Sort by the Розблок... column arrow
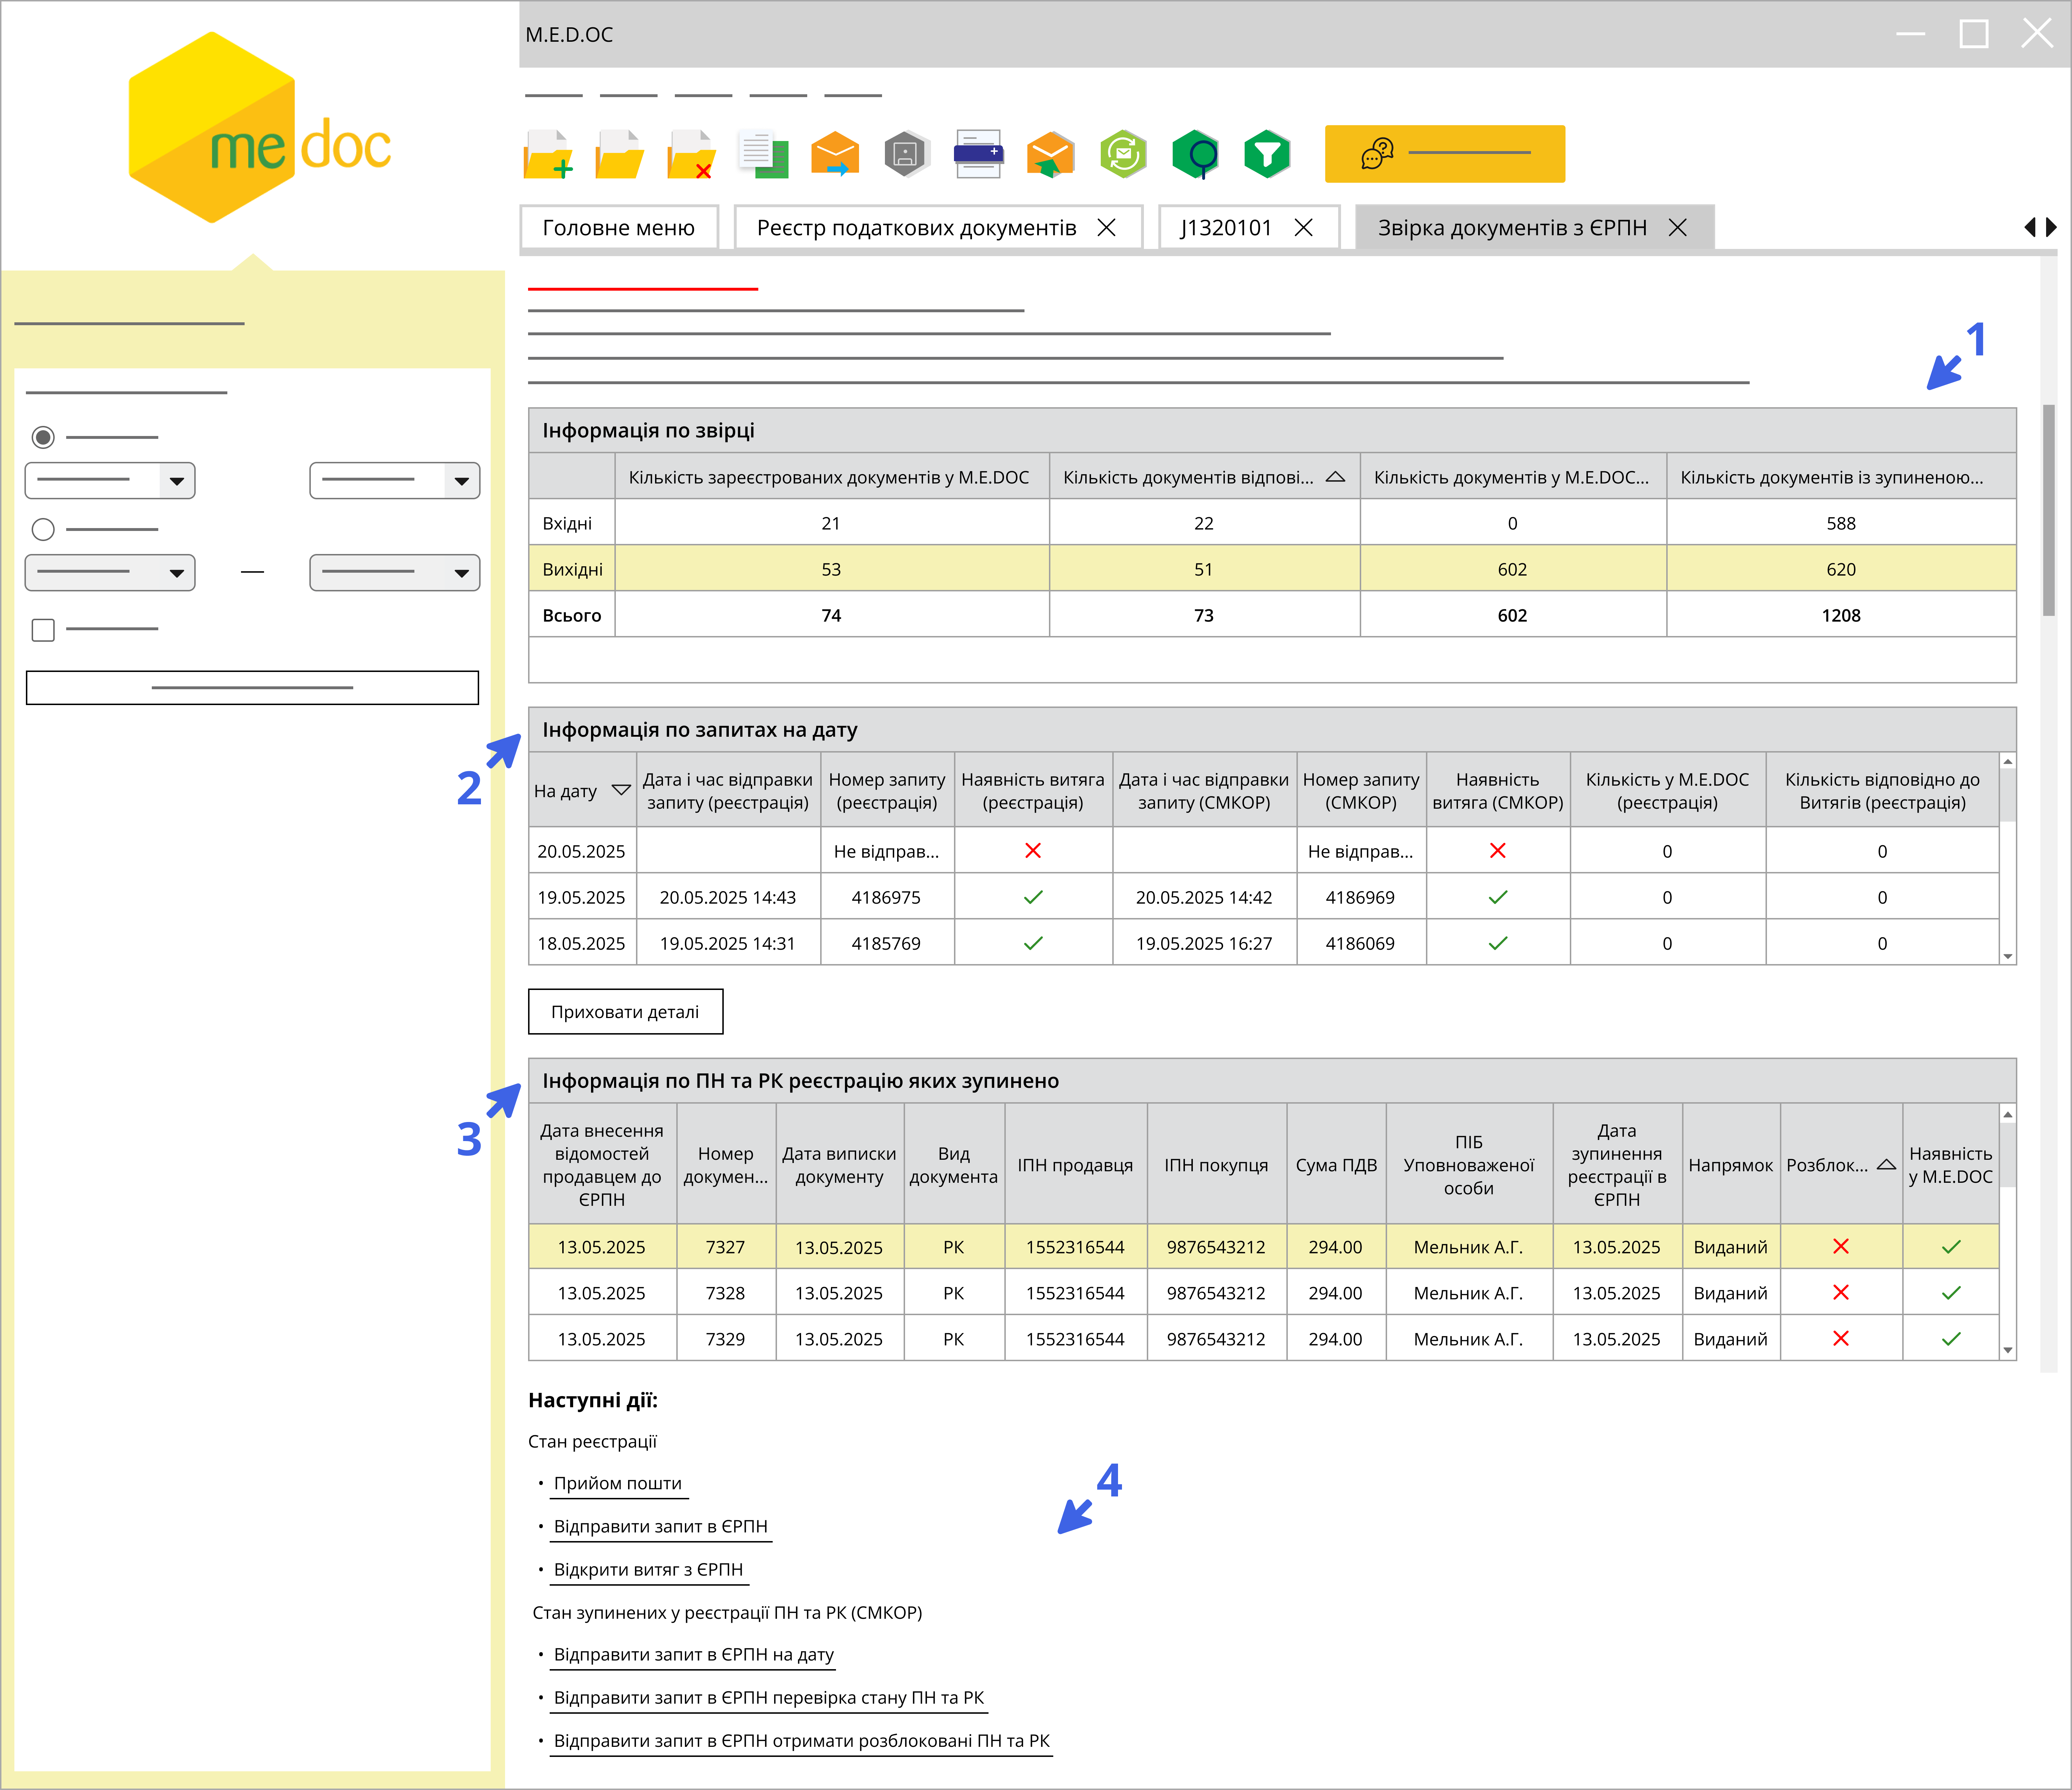The height and width of the screenshot is (1790, 2072). click(x=1886, y=1164)
